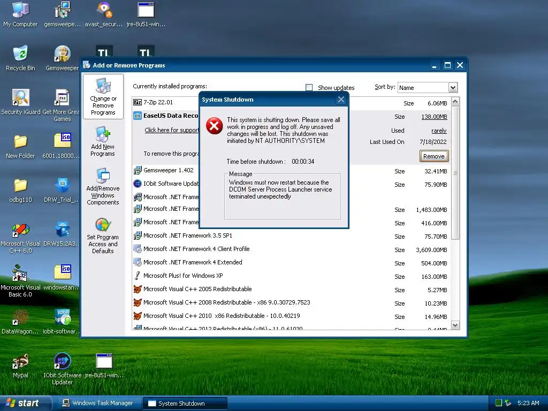Select the EaseUS Data Recovery entry title

click(x=171, y=116)
